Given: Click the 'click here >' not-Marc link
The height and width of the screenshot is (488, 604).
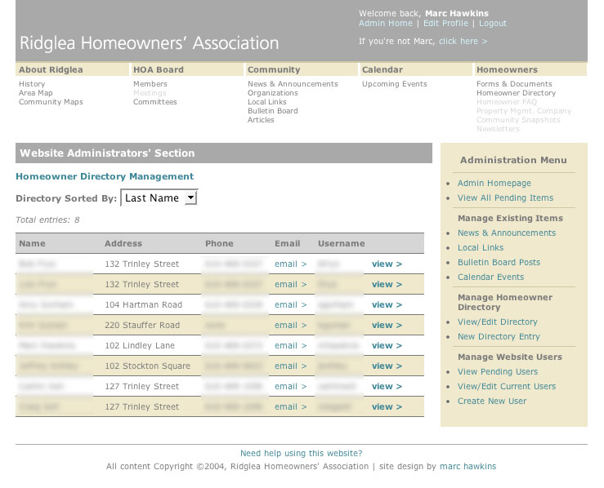Looking at the screenshot, I should click(x=463, y=41).
